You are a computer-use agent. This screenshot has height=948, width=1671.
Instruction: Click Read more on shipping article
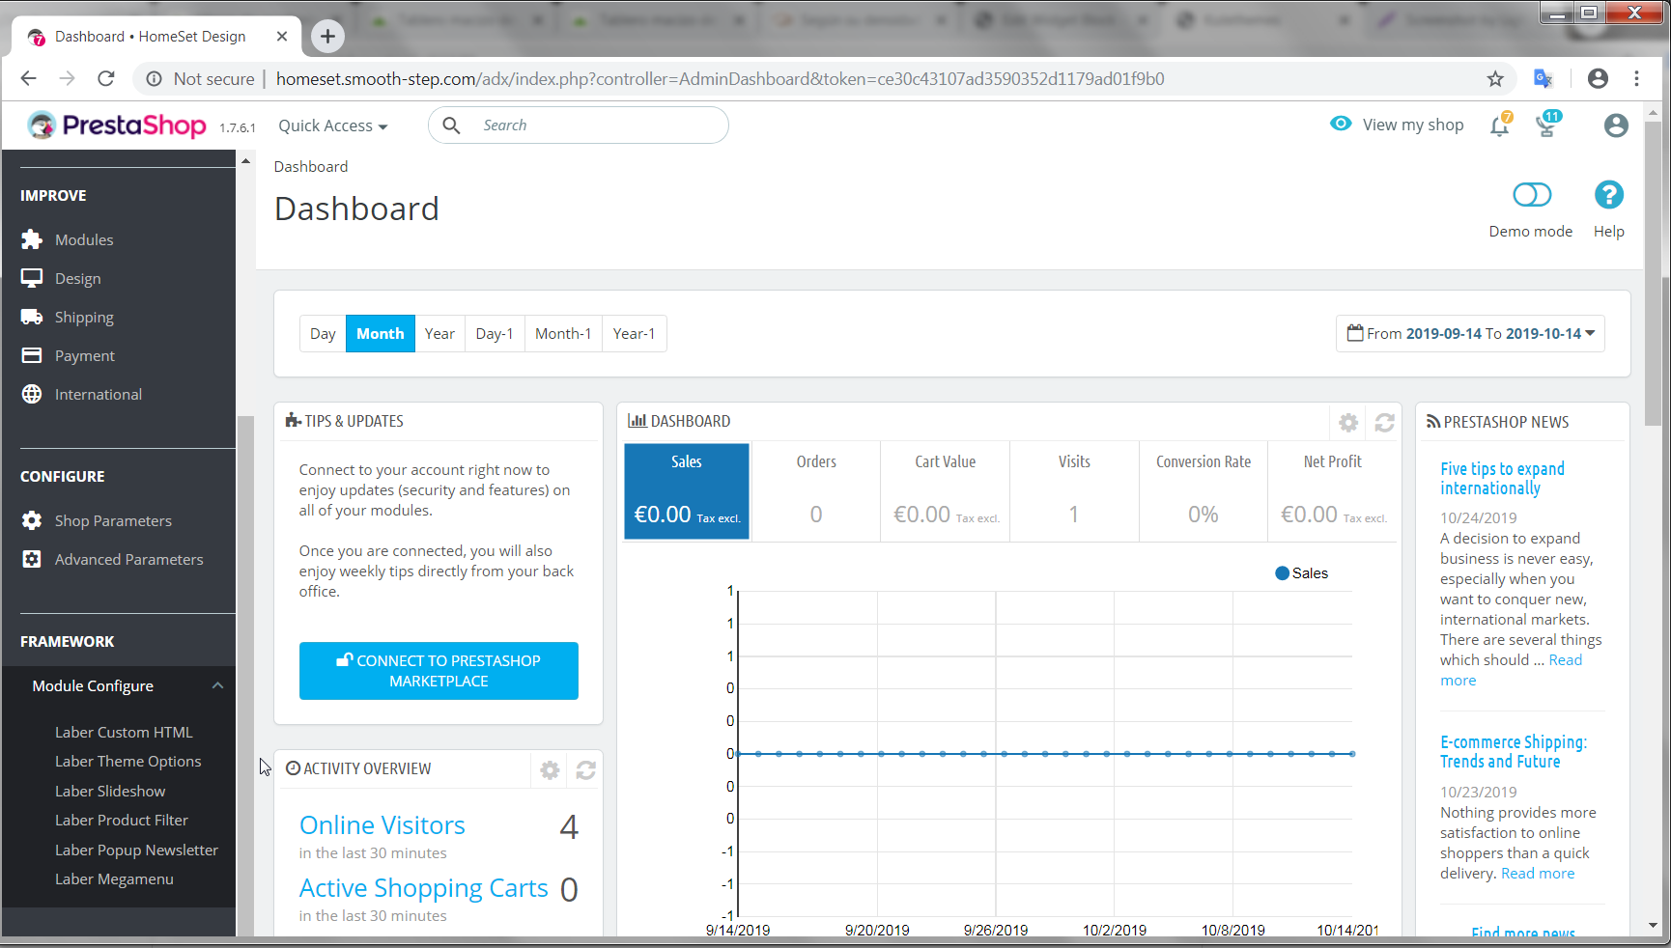pos(1538,874)
